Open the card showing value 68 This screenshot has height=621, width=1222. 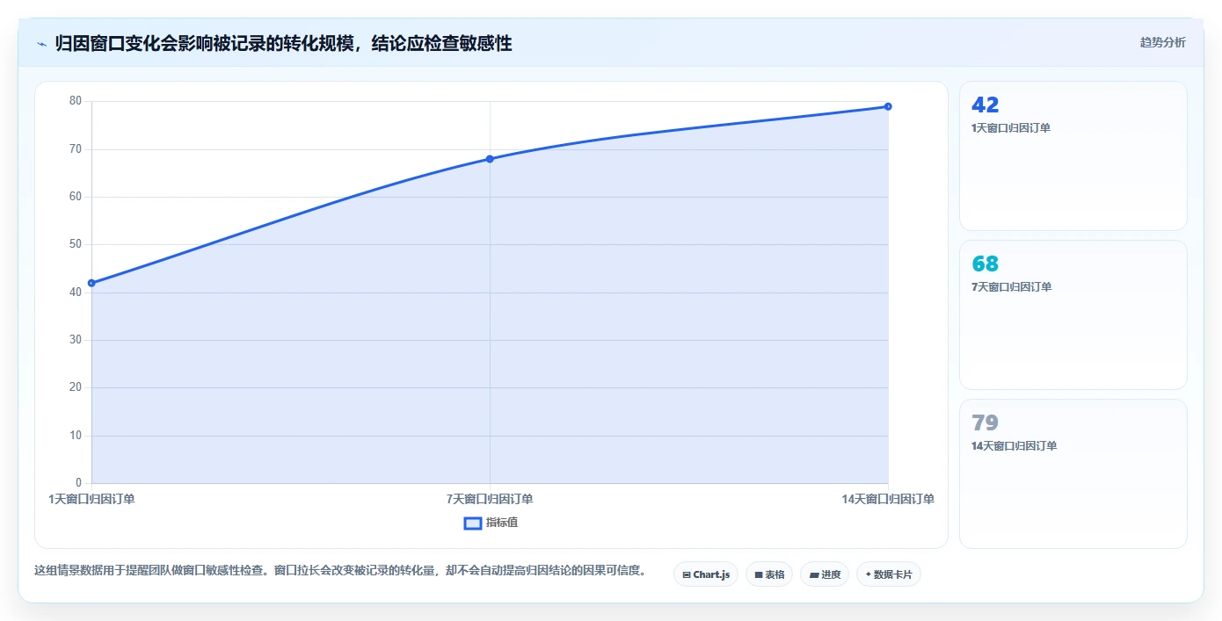(x=1073, y=314)
